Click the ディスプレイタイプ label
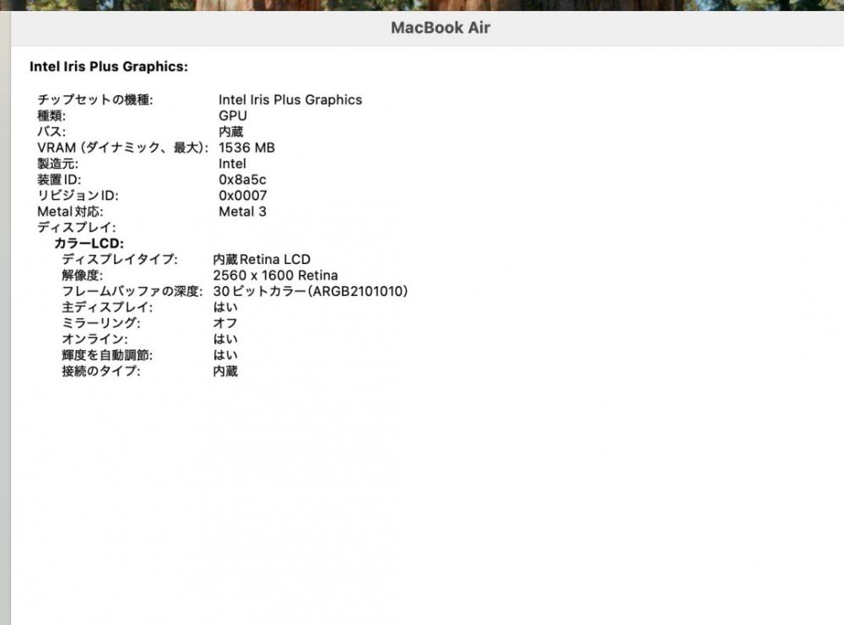This screenshot has width=844, height=625. [x=120, y=259]
